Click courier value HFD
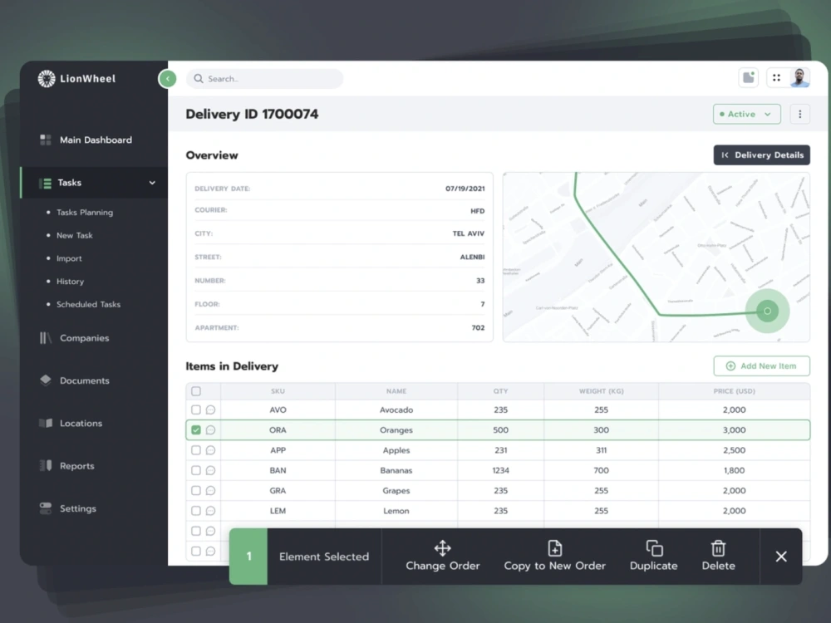The height and width of the screenshot is (623, 831). coord(478,211)
